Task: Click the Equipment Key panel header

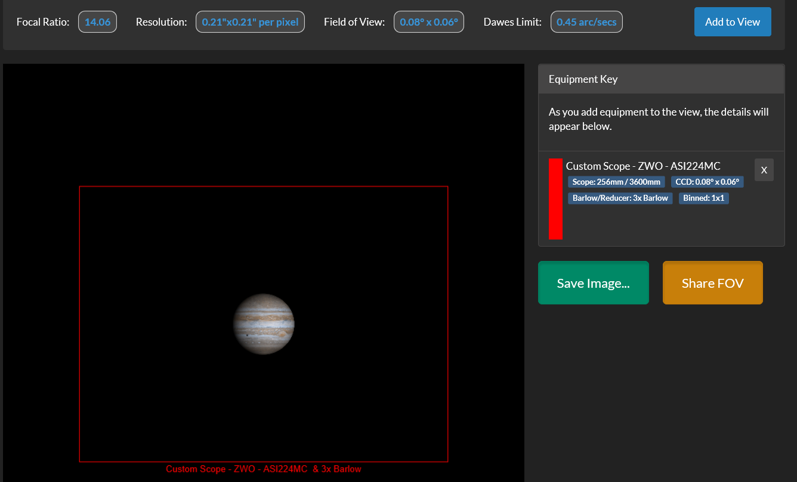Action: (661, 79)
